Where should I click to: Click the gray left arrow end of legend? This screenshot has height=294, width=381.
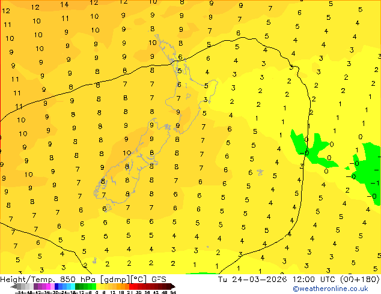coord(14,286)
